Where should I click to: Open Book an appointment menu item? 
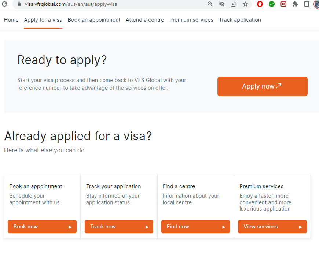coord(94,20)
